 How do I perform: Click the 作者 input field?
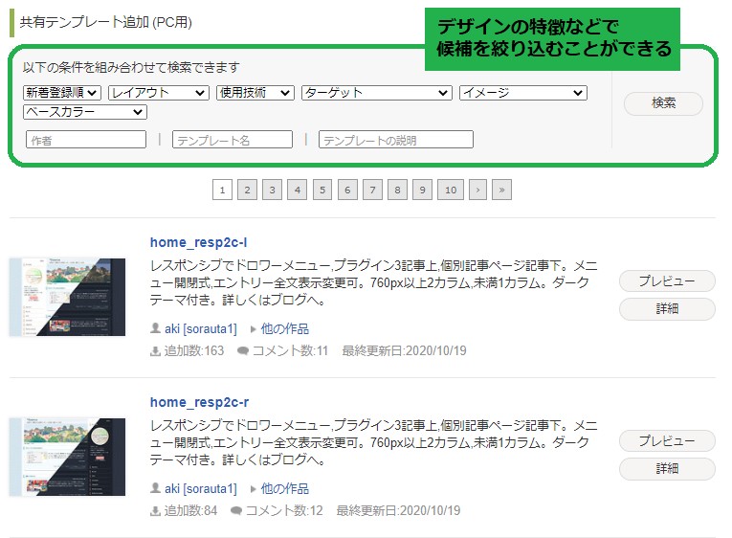[x=86, y=140]
